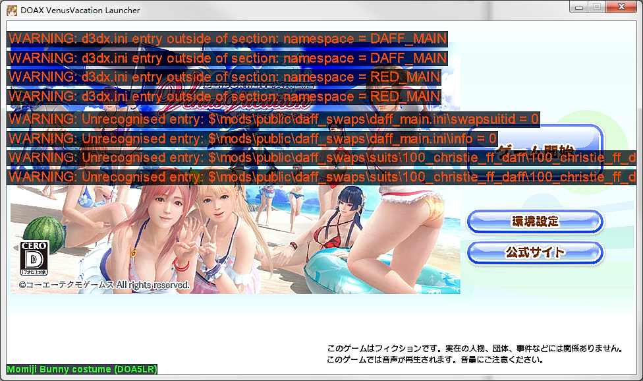Viewport: 643px width, 381px height.
Task: Click the daff_main.ini info = 0 warning
Action: tap(252, 138)
